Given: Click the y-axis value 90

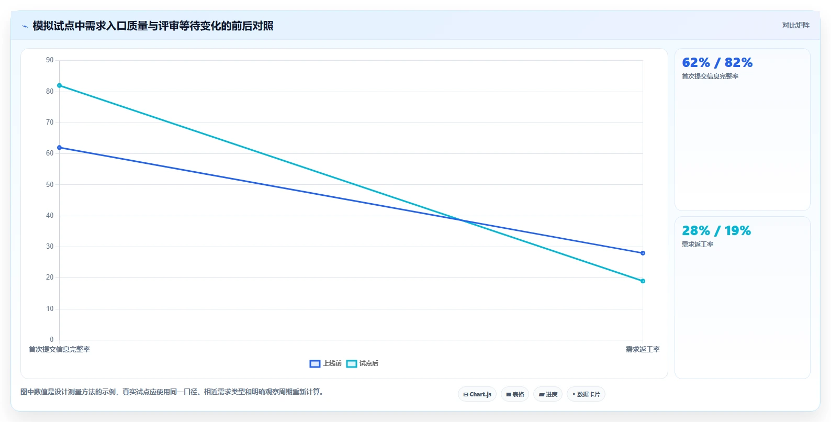Looking at the screenshot, I should 50,60.
